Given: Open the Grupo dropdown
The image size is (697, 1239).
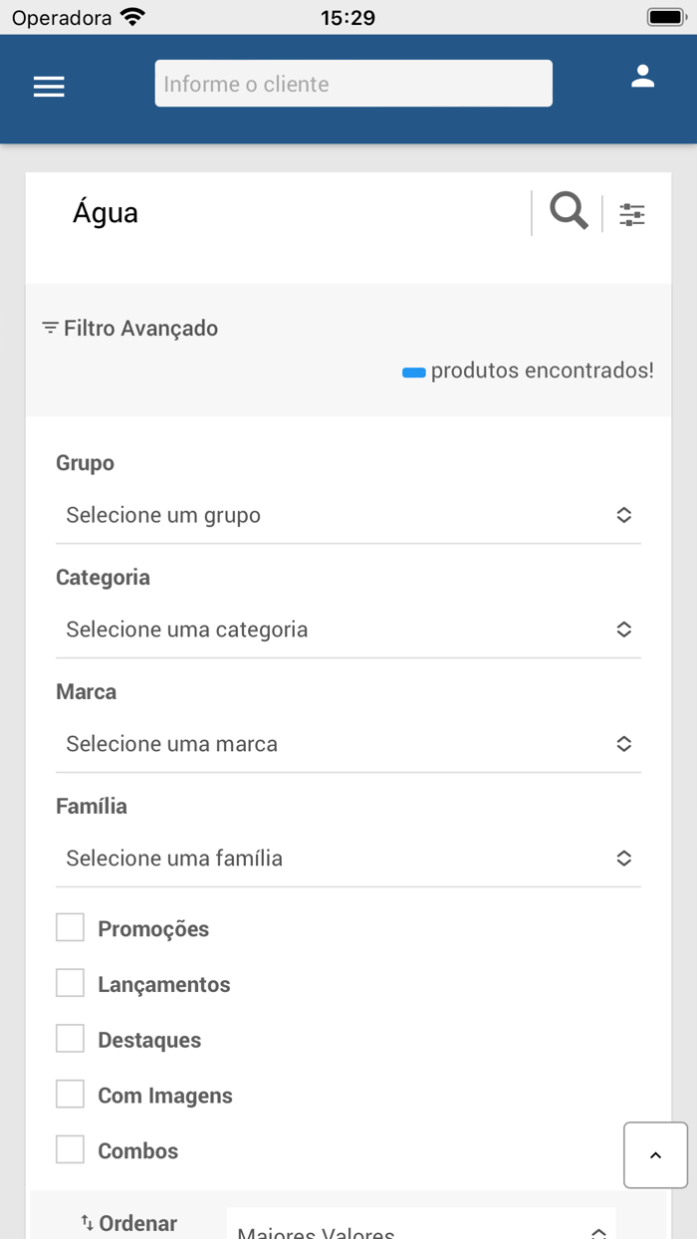Looking at the screenshot, I should pyautogui.click(x=348, y=515).
